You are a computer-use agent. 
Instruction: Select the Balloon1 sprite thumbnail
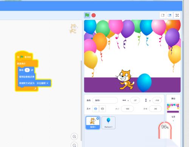click(x=108, y=123)
